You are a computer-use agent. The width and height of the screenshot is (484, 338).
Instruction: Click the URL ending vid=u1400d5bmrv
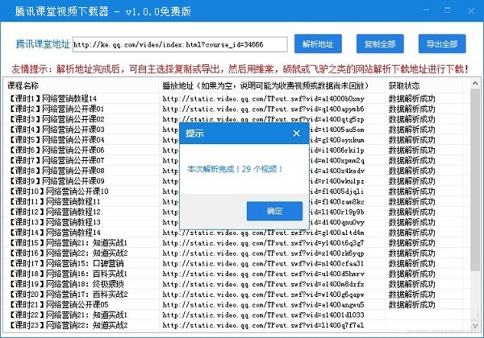click(x=264, y=274)
